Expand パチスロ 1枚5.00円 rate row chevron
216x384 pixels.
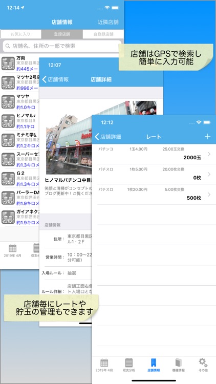[209, 174]
